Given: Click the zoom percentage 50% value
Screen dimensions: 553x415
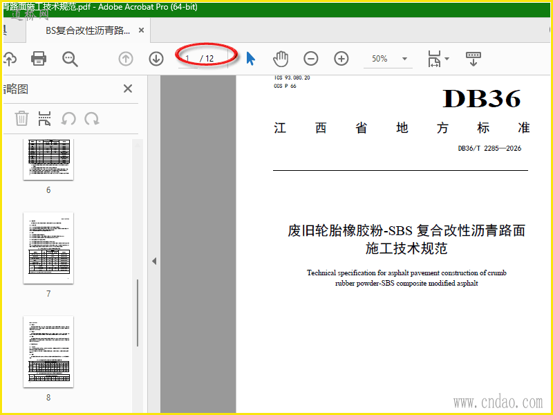Looking at the screenshot, I should (379, 59).
